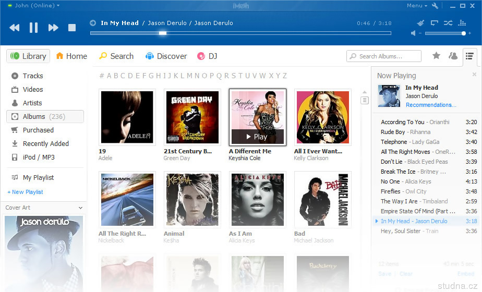Image resolution: width=482 pixels, height=292 pixels.
Task: Filter albums by letter M
Action: (x=189, y=76)
